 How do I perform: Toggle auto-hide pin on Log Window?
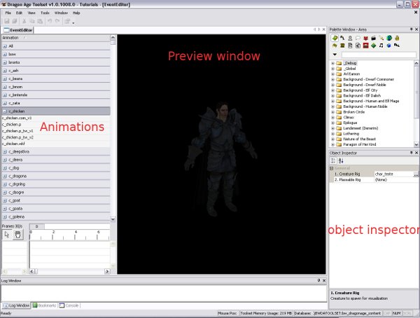[318, 280]
